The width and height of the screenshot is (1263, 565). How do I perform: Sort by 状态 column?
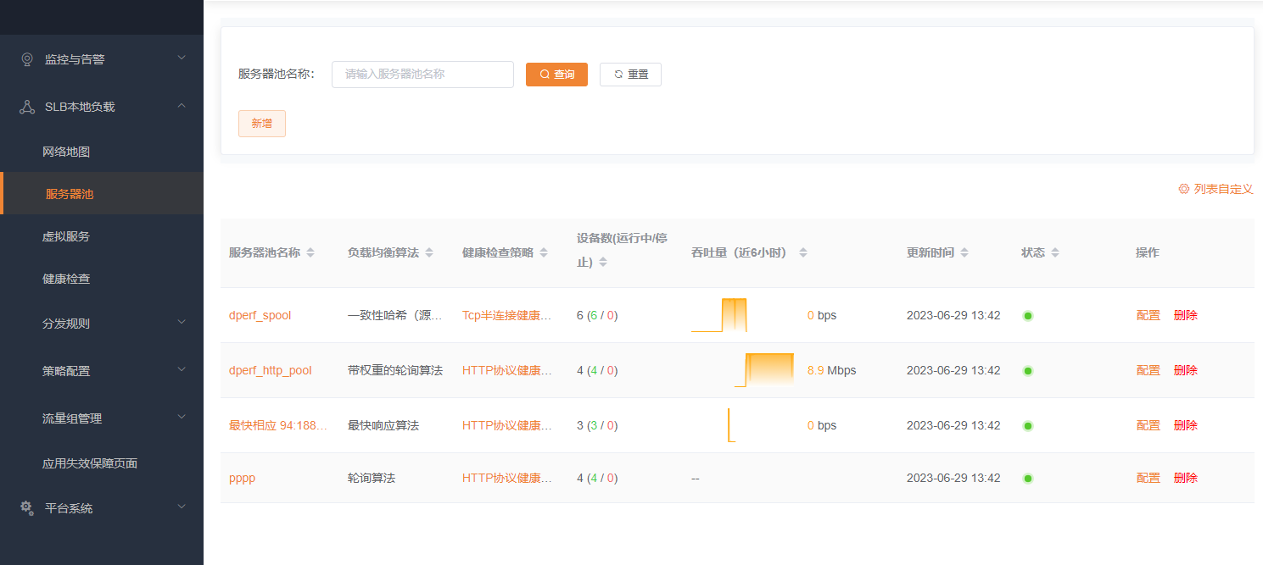click(x=1055, y=253)
